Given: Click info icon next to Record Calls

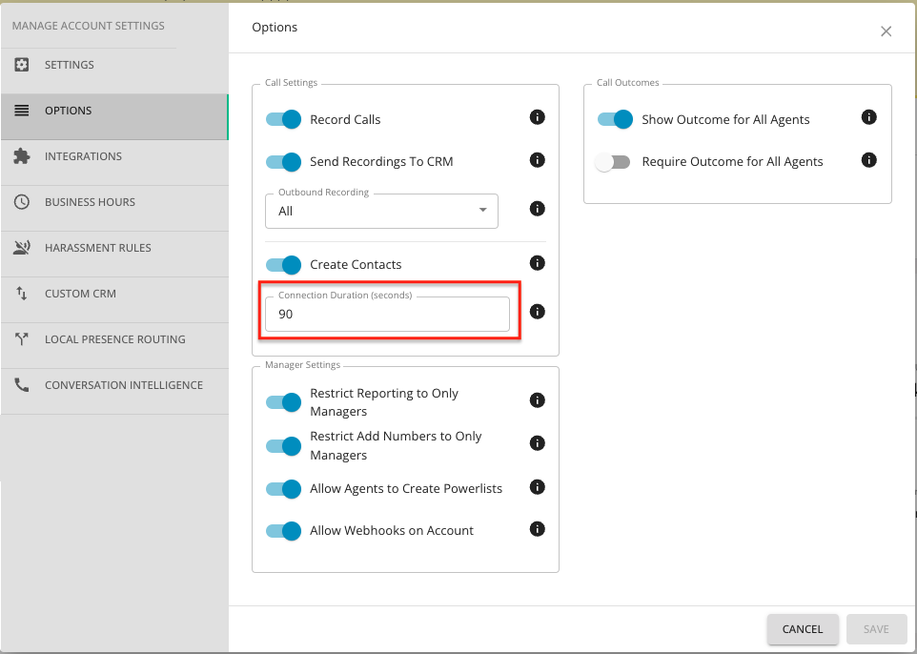Looking at the screenshot, I should click(537, 117).
